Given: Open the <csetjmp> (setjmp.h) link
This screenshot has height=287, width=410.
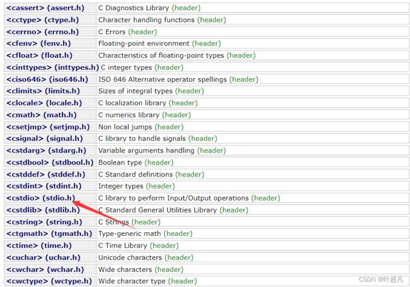Looking at the screenshot, I should tap(48, 127).
